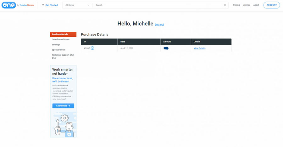Open the All Items dropdown

pos(77,5)
